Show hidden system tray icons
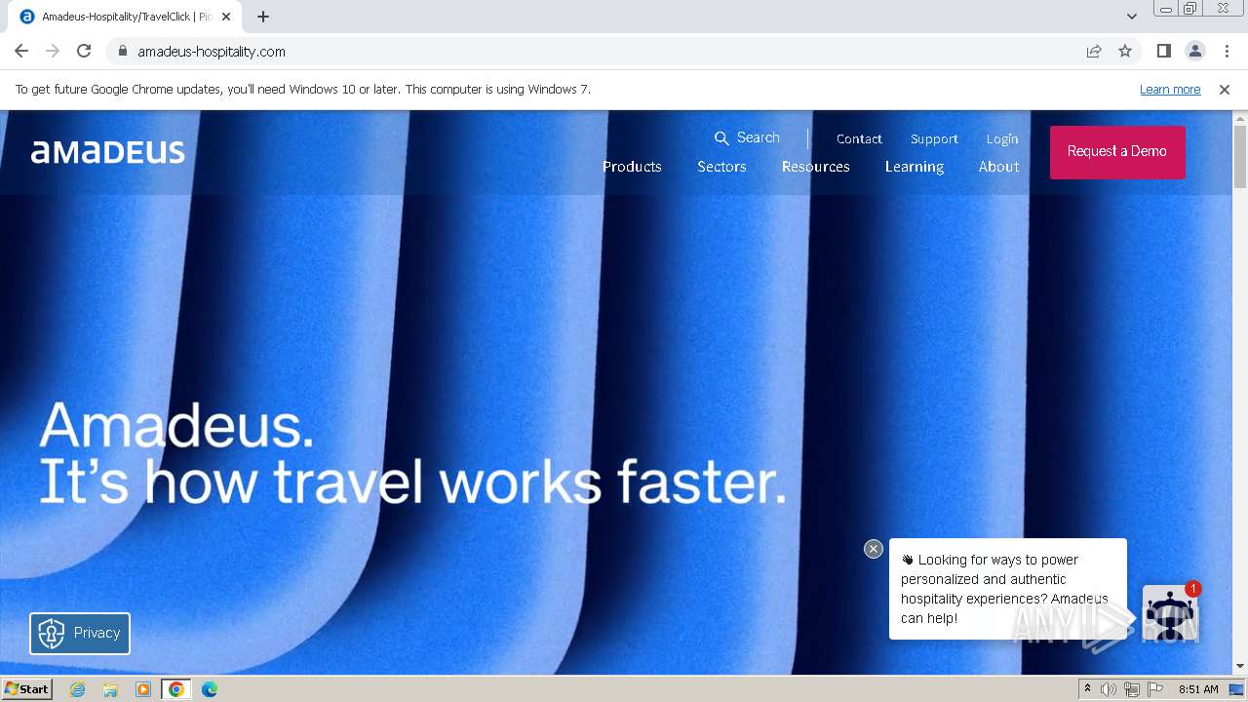The width and height of the screenshot is (1248, 702). [x=1087, y=689]
